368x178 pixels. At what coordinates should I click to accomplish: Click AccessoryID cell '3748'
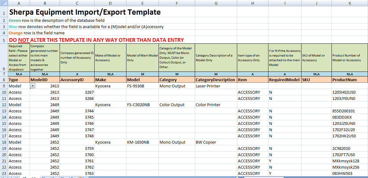(x=77, y=136)
